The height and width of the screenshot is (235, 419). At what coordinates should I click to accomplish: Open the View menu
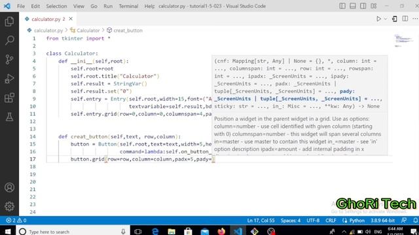pos(79,6)
